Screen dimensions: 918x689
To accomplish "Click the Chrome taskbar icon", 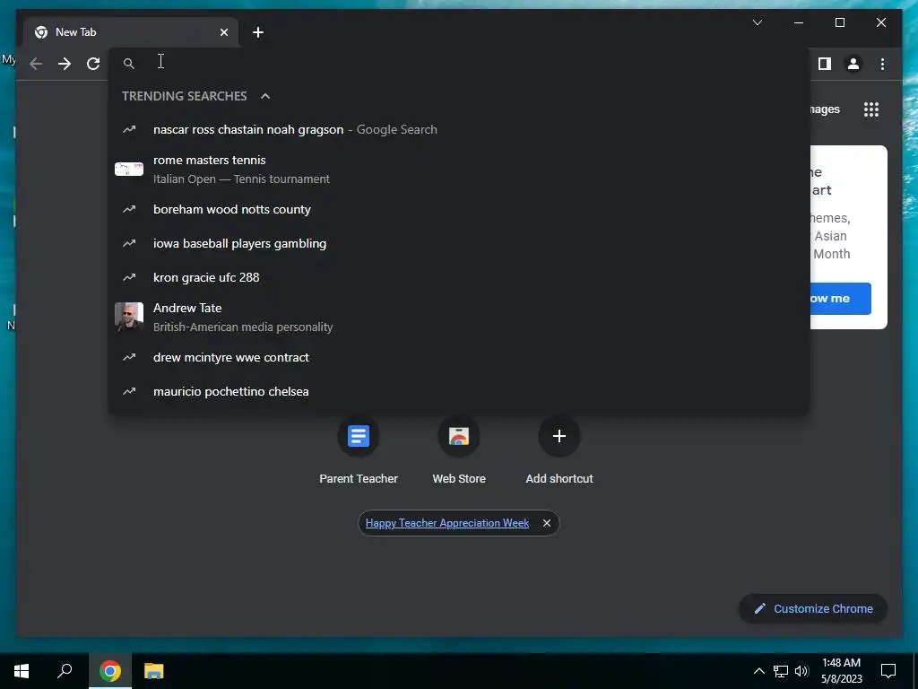I will click(x=110, y=671).
